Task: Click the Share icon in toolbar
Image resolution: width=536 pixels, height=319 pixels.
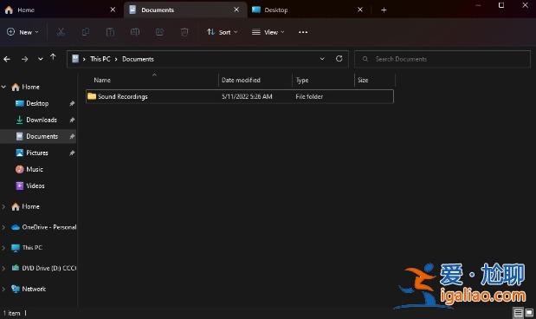Action: (x=159, y=32)
